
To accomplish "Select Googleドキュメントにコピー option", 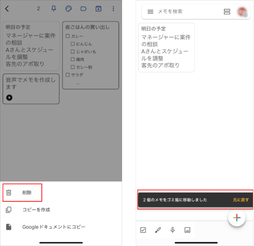I will (x=54, y=227).
